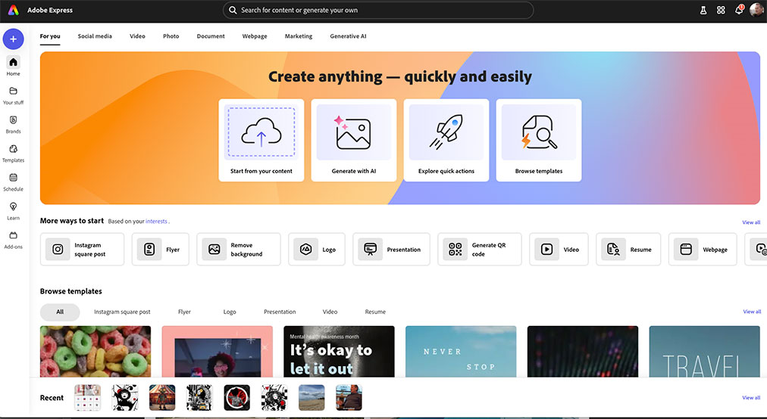Open the apps grid icon in header
Image resolution: width=767 pixels, height=419 pixels.
point(721,11)
